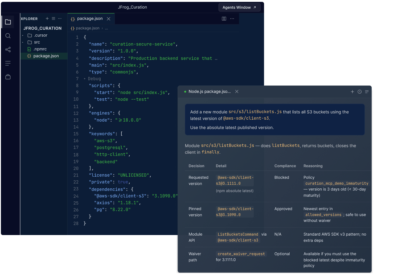
Task: Click the "pg" dependency on line 26
Action: click(x=99, y=210)
